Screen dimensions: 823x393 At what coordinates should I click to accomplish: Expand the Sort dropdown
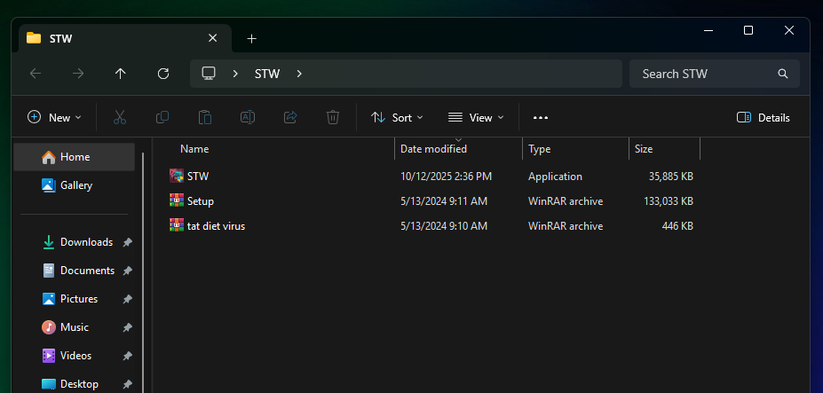tap(397, 117)
